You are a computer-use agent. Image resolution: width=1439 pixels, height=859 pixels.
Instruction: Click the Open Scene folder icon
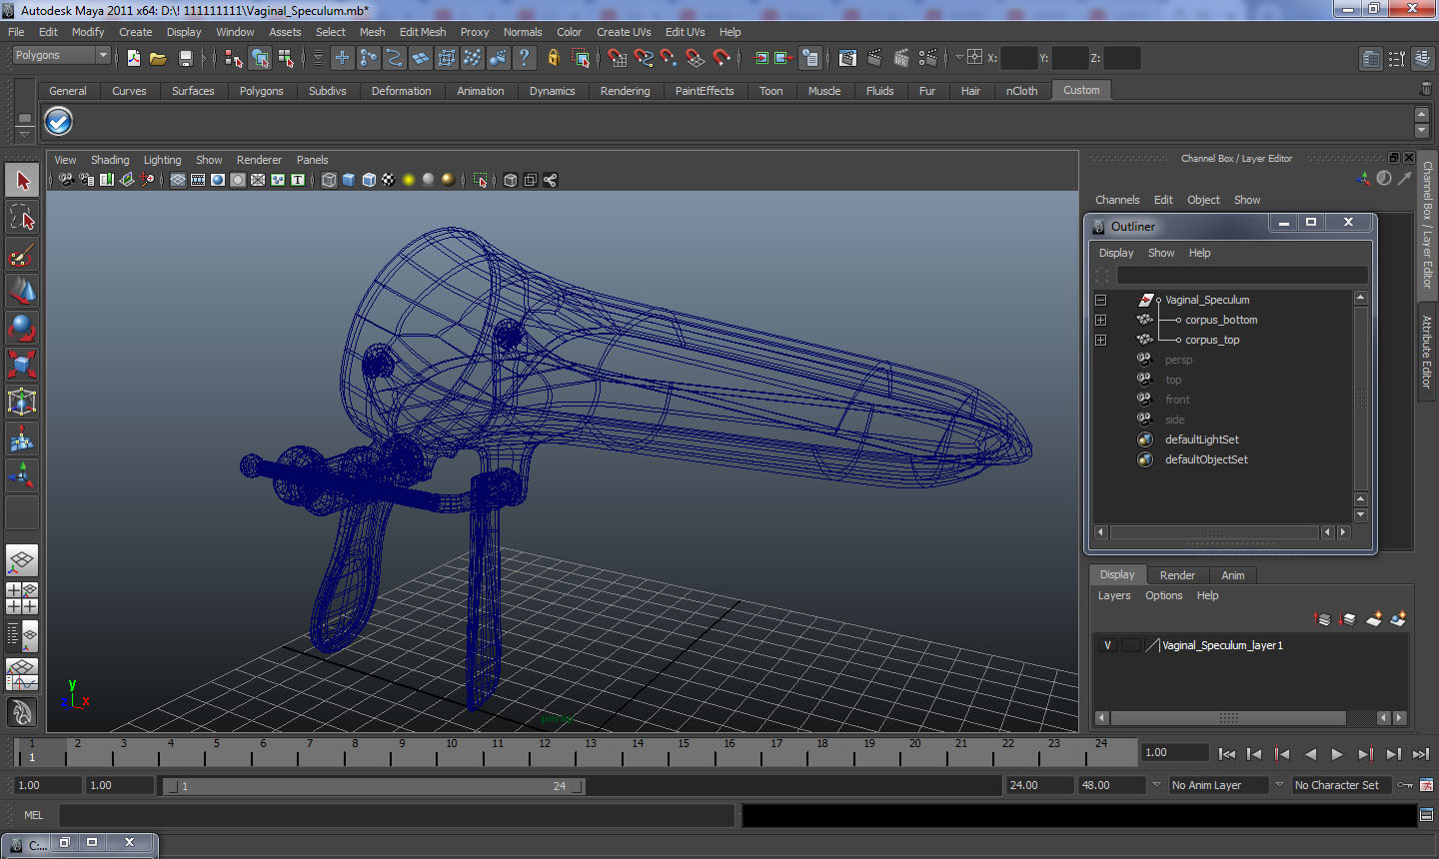coord(158,58)
